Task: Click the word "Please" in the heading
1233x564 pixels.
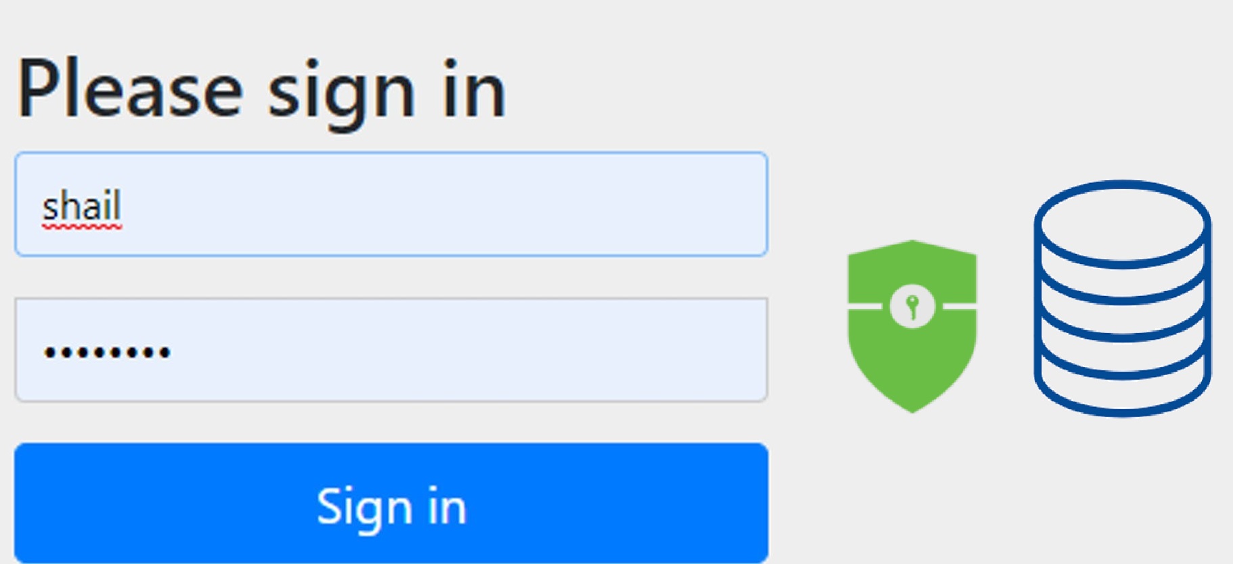Action: pos(130,90)
